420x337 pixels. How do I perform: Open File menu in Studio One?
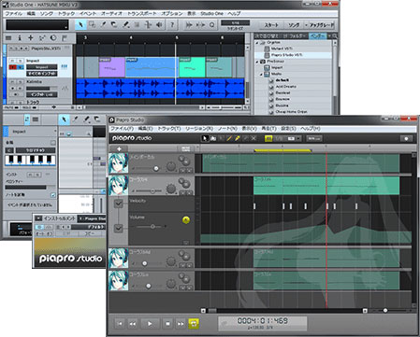click(x=13, y=13)
